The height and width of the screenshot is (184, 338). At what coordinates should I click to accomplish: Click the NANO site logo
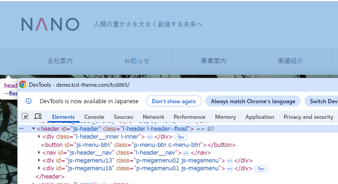(50, 24)
